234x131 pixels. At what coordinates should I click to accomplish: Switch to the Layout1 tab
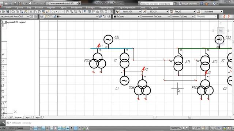click(28, 117)
